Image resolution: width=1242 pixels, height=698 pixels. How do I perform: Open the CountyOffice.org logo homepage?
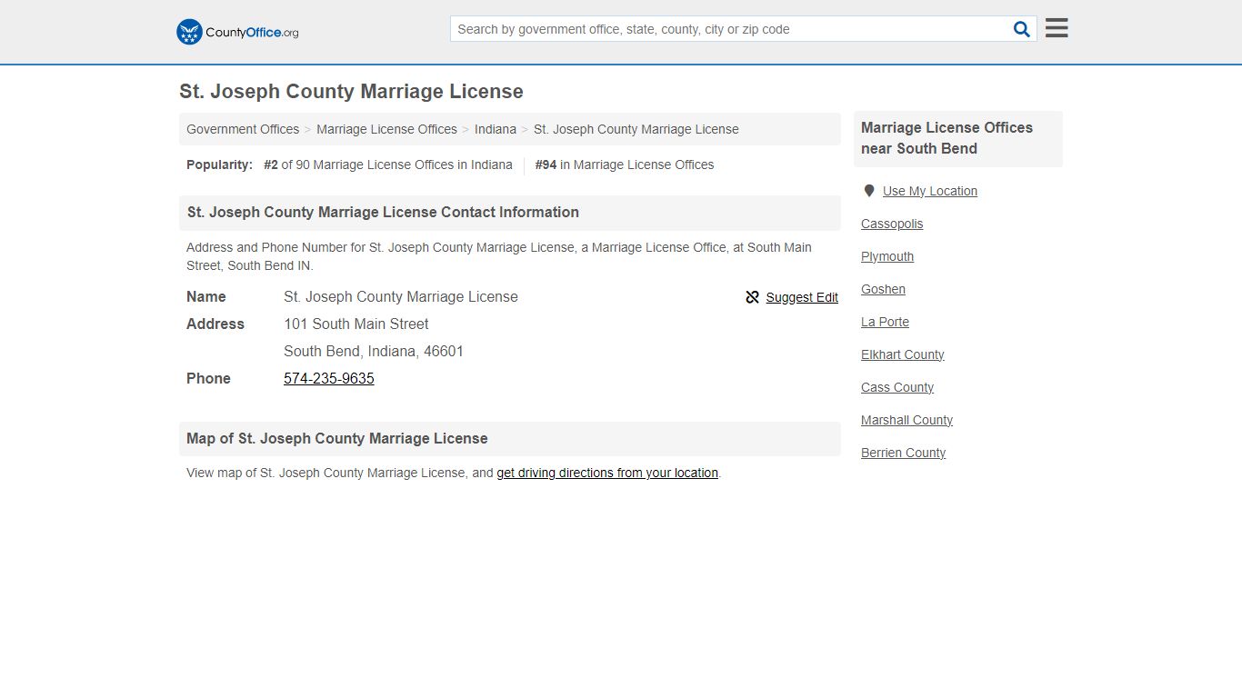(237, 32)
